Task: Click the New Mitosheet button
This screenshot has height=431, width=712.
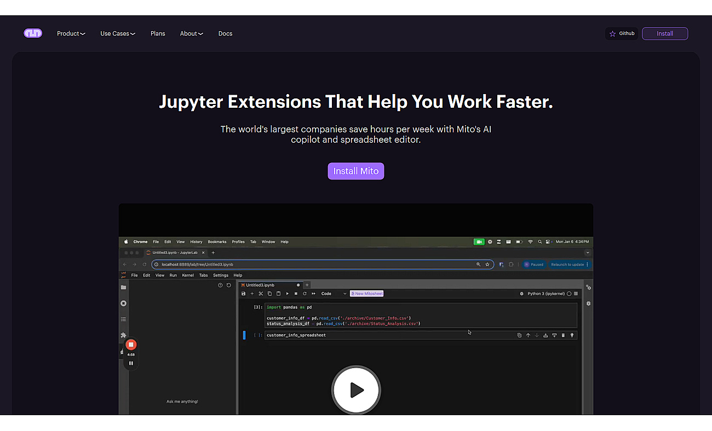Action: pos(366,294)
